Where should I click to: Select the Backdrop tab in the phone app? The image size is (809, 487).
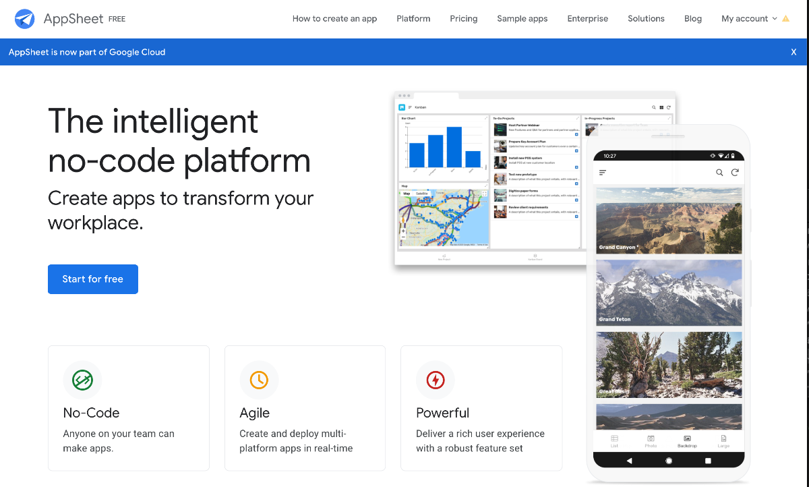pyautogui.click(x=687, y=441)
